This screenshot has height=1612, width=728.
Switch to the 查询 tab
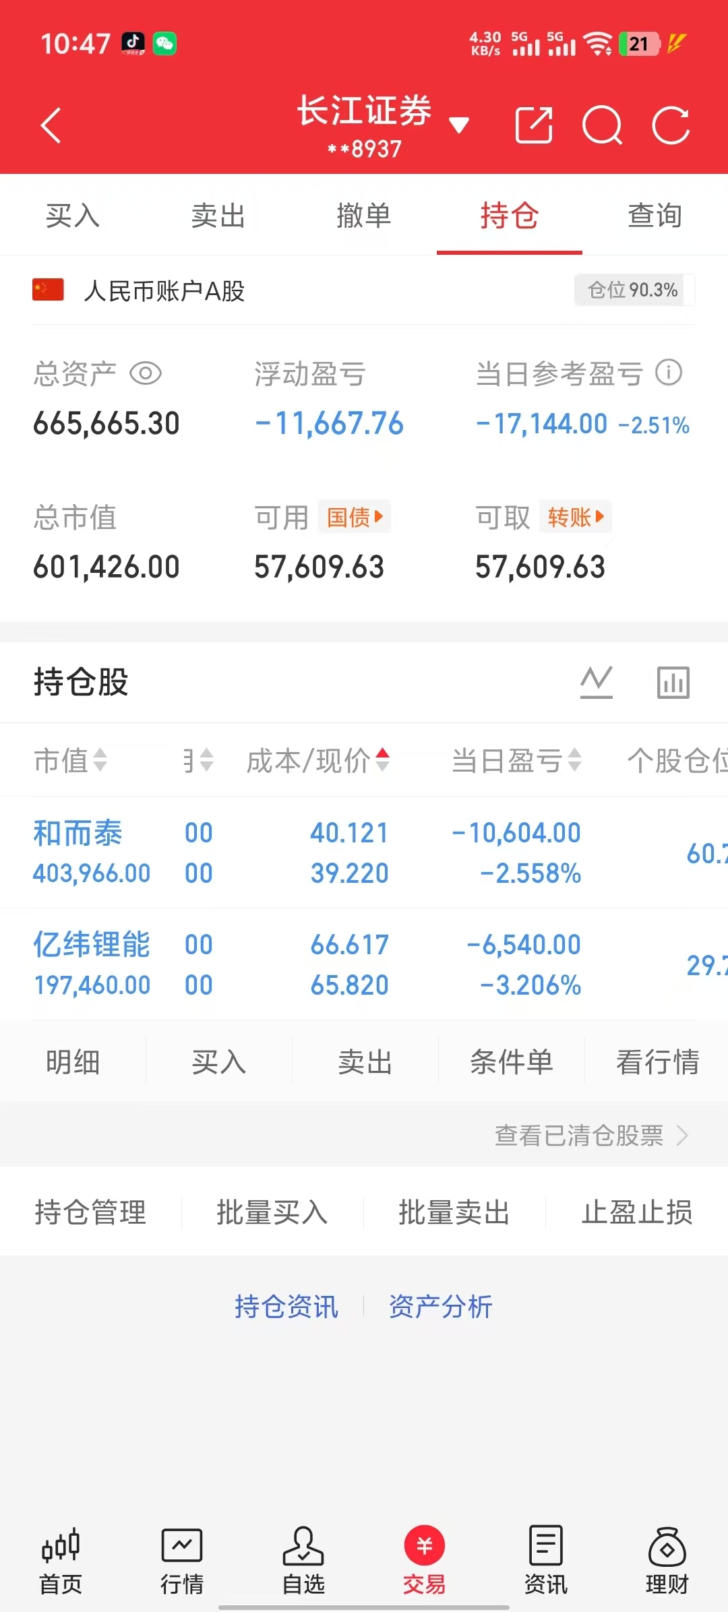click(655, 216)
